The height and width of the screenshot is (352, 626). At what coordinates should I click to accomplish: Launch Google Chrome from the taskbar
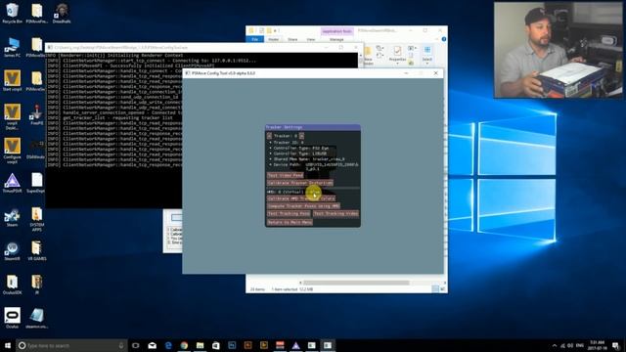pos(184,345)
